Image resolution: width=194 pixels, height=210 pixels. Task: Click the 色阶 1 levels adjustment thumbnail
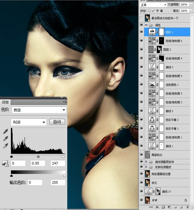[x=152, y=32]
